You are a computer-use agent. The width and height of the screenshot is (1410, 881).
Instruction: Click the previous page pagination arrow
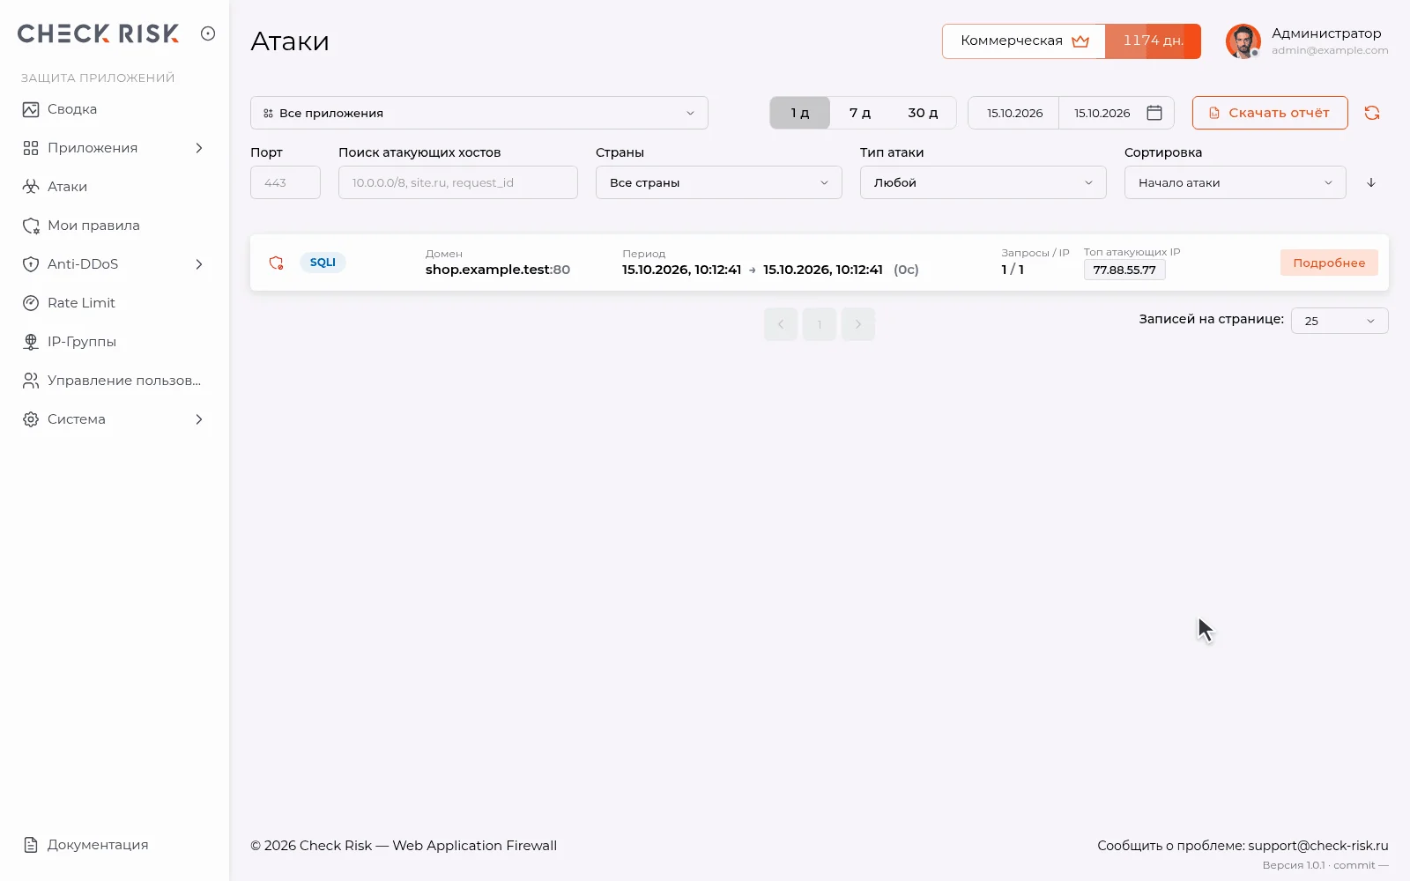click(x=781, y=324)
